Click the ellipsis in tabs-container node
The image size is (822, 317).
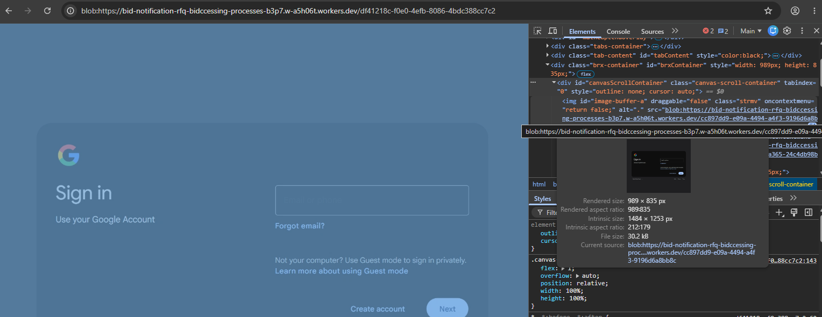[655, 46]
